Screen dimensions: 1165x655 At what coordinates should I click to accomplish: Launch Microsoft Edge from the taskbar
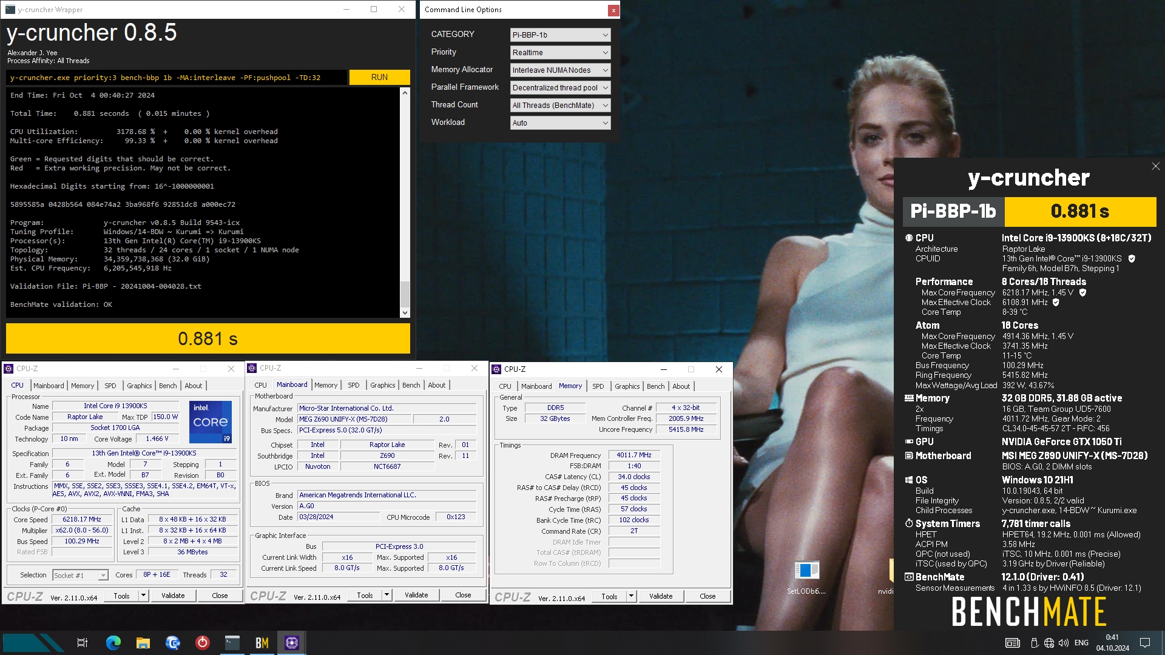(113, 643)
